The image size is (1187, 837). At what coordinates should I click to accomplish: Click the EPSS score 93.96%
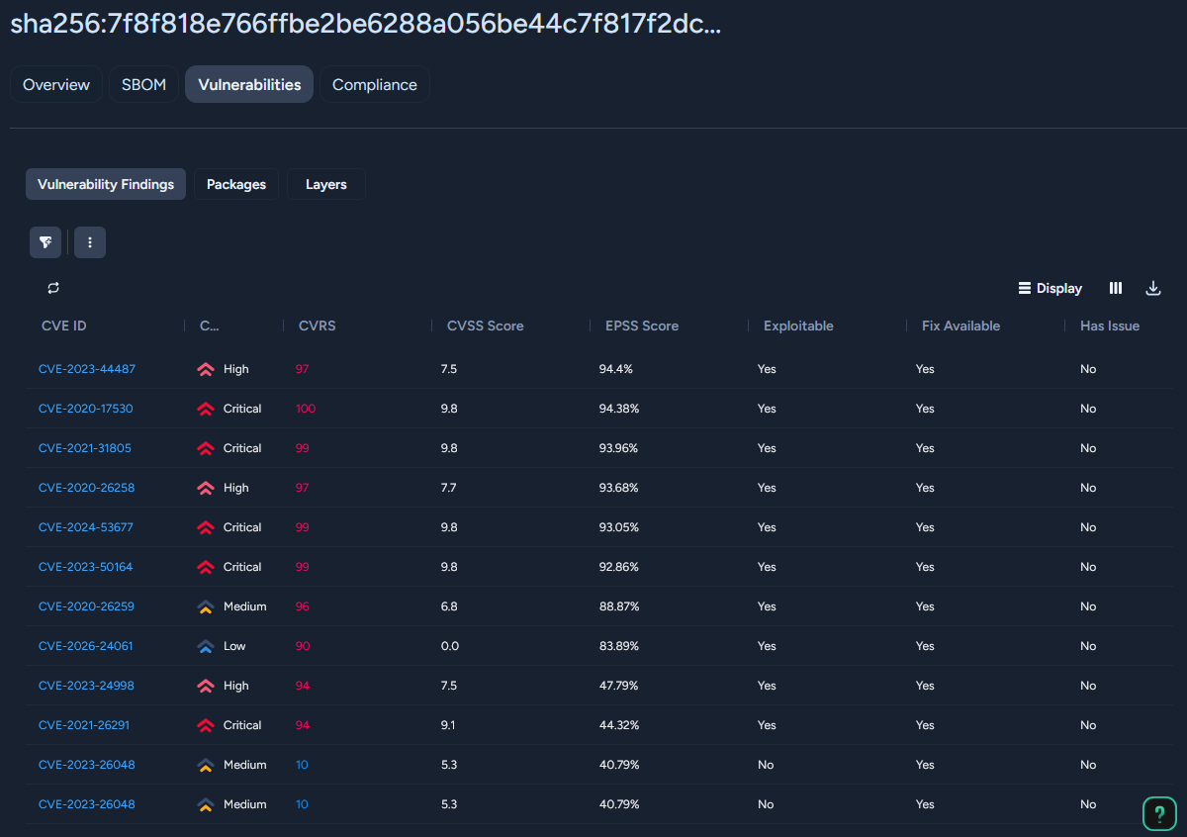[619, 448]
